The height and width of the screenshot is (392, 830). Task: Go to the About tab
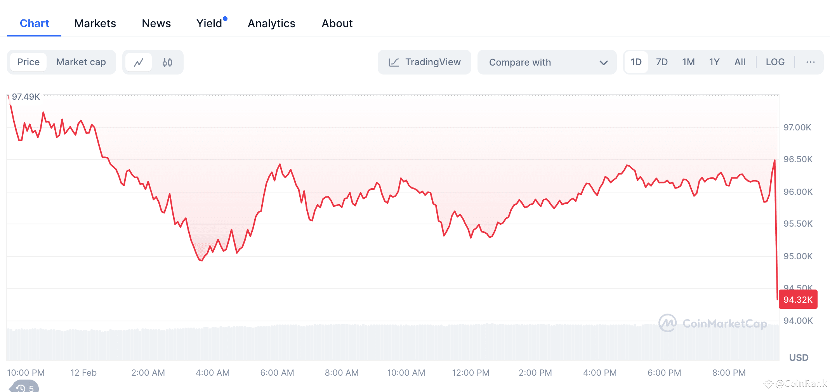337,23
